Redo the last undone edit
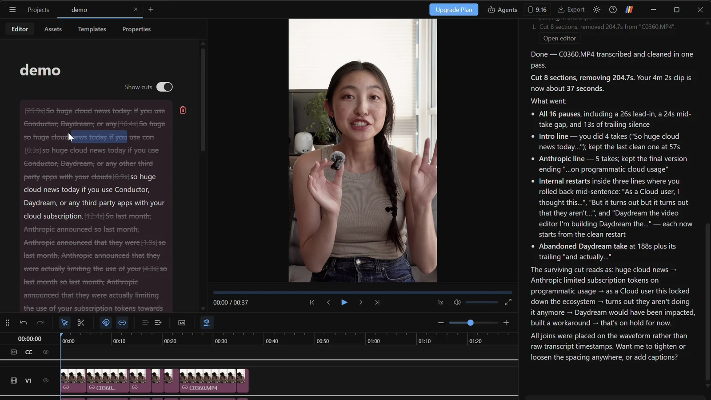The height and width of the screenshot is (400, 711). [40, 323]
